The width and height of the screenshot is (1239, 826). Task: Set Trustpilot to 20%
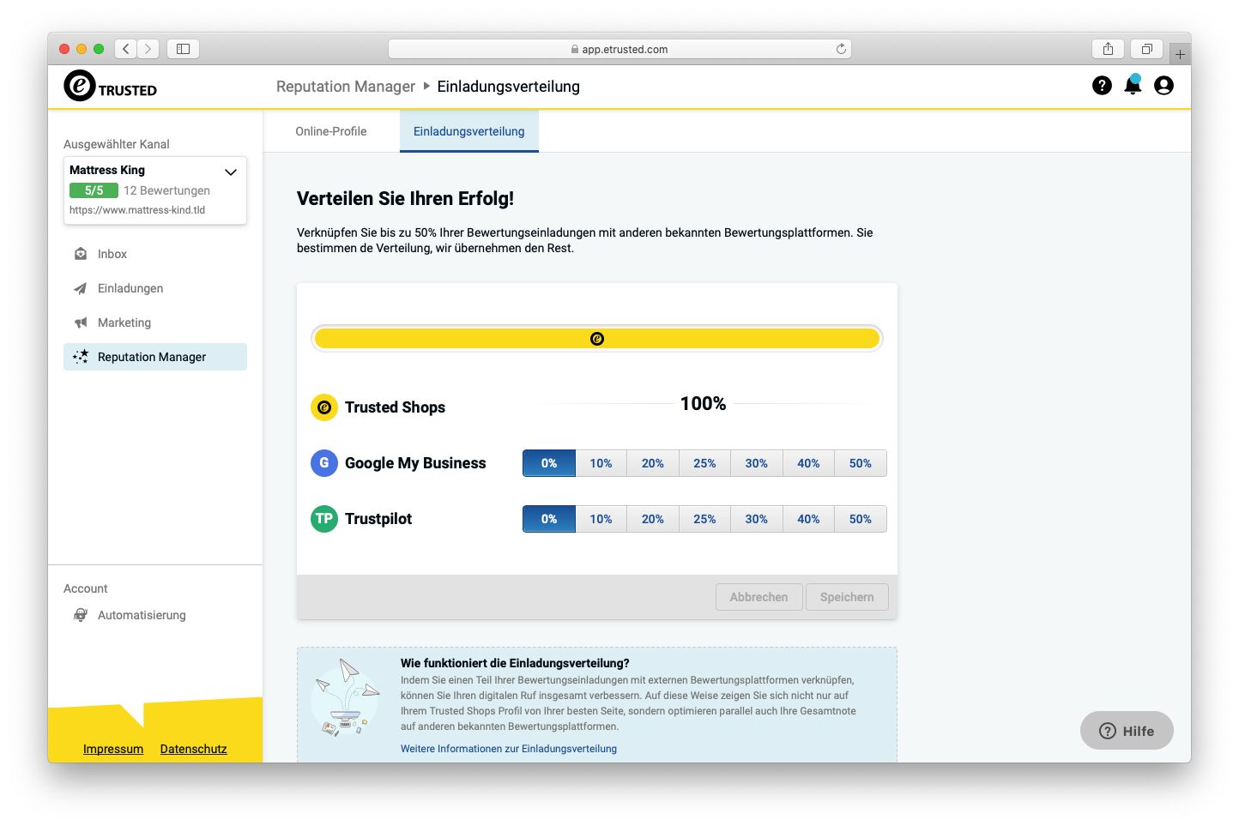[653, 519]
